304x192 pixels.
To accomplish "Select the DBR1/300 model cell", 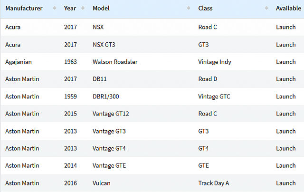I will (106, 96).
